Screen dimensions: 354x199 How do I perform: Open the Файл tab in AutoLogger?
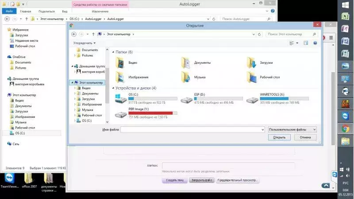click(9, 11)
